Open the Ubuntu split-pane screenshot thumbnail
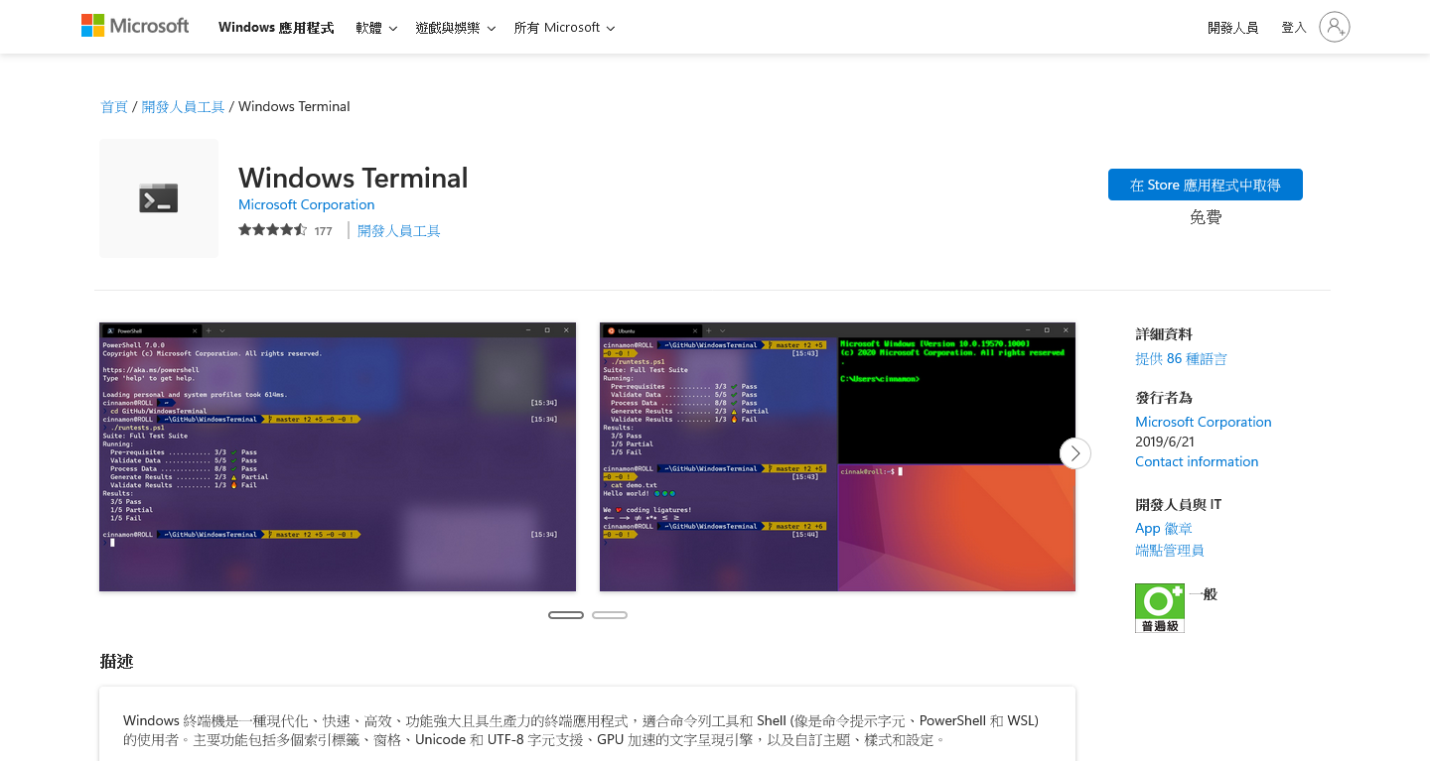The height and width of the screenshot is (761, 1430). click(837, 456)
